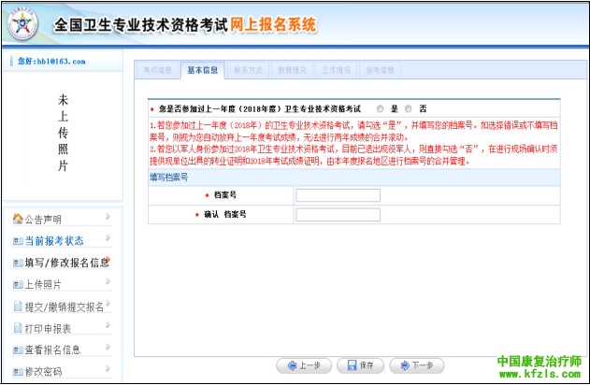Expand arrow on 打印申报表 row
The height and width of the screenshot is (385, 590).
point(108,325)
